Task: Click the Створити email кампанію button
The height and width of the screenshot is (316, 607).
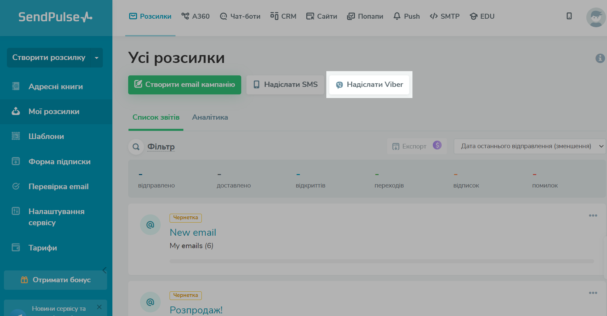Action: [x=184, y=85]
